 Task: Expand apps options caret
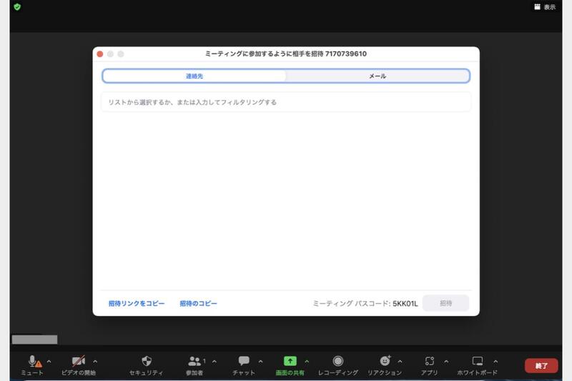pyautogui.click(x=446, y=361)
